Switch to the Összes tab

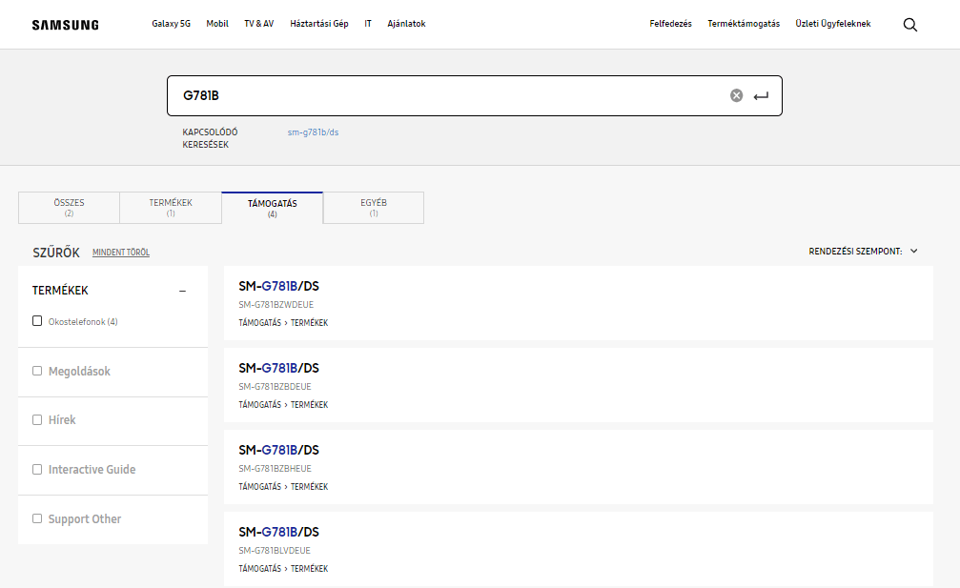point(69,207)
